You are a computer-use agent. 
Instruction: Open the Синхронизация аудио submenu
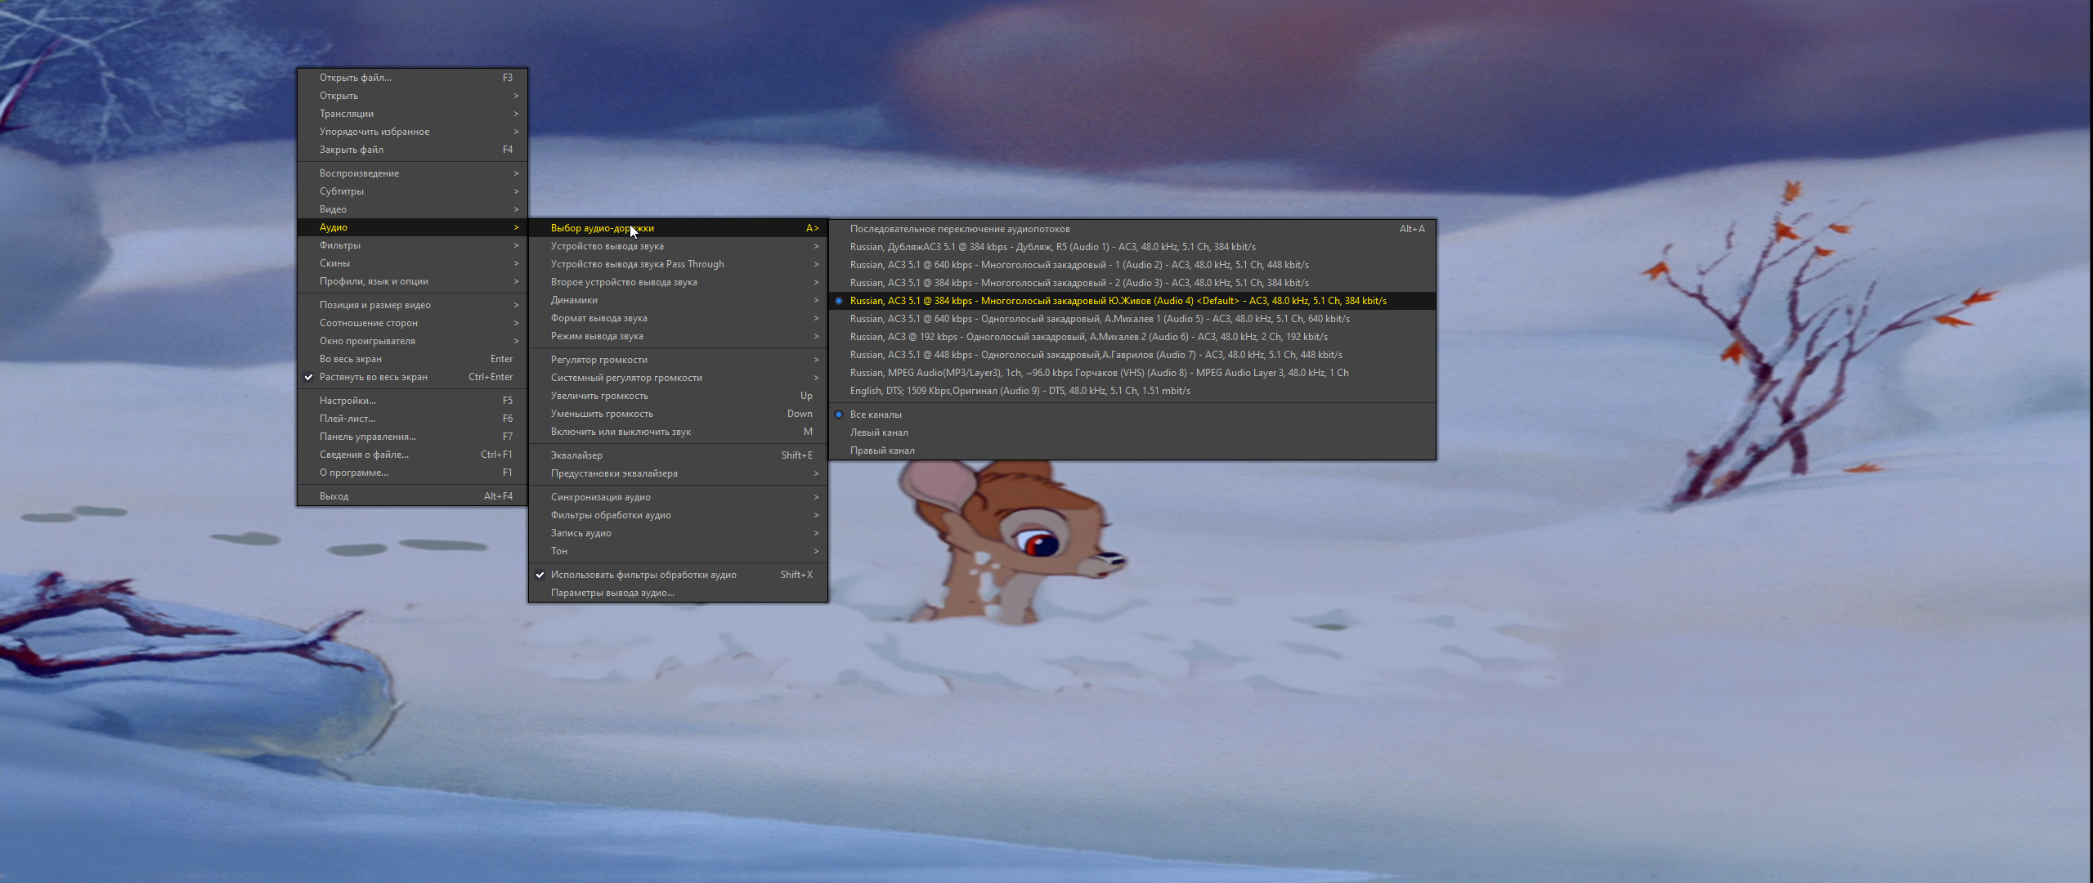pyautogui.click(x=601, y=497)
